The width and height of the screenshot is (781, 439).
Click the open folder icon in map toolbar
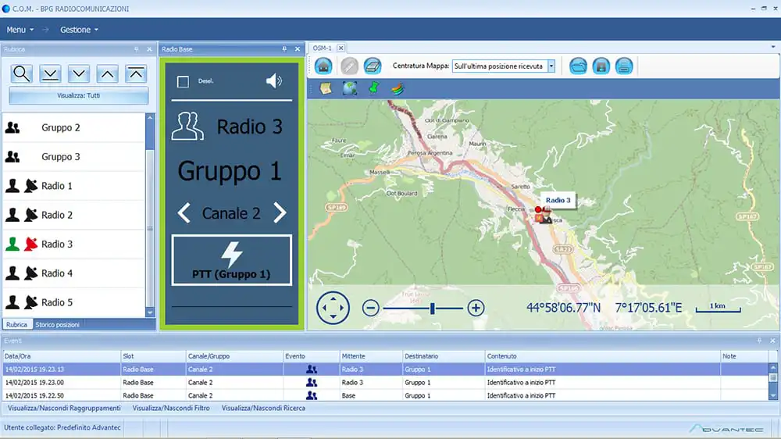[x=578, y=66]
